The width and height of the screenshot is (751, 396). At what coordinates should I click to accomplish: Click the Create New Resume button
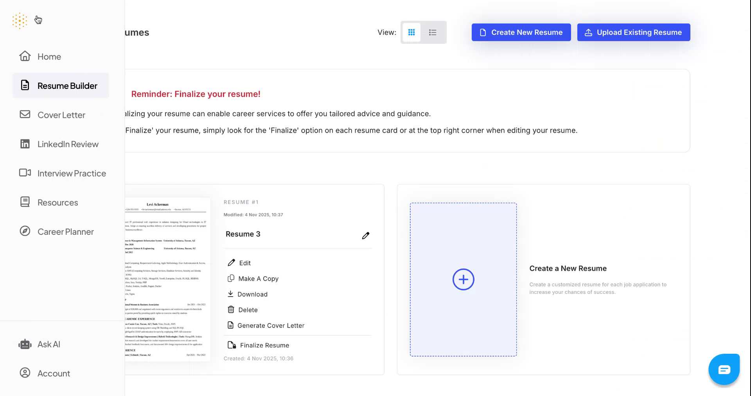(x=521, y=32)
